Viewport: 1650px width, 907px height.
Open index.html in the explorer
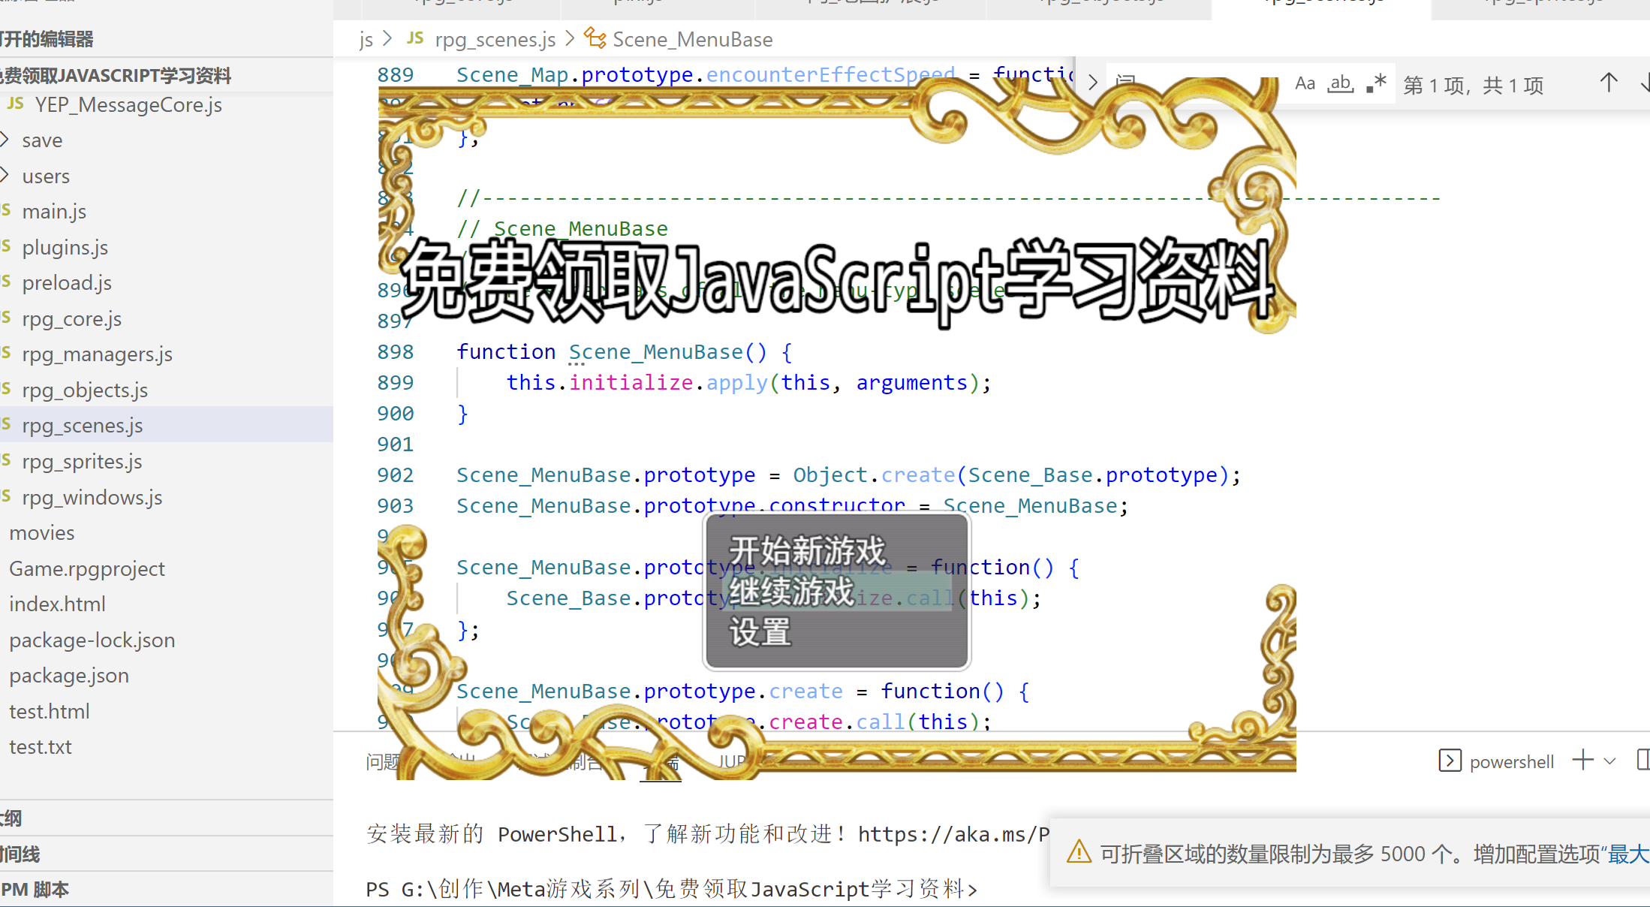pos(57,604)
